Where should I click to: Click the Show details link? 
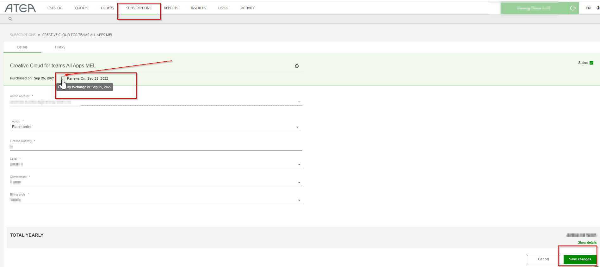587,242
